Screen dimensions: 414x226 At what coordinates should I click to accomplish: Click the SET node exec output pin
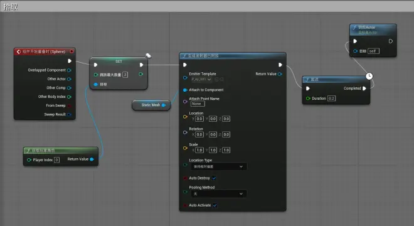tap(141, 65)
